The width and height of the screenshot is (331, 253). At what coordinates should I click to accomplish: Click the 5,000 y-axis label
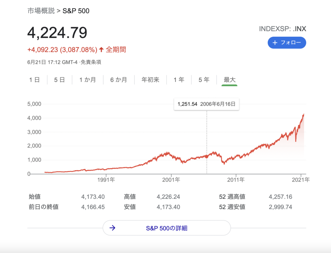click(34, 104)
